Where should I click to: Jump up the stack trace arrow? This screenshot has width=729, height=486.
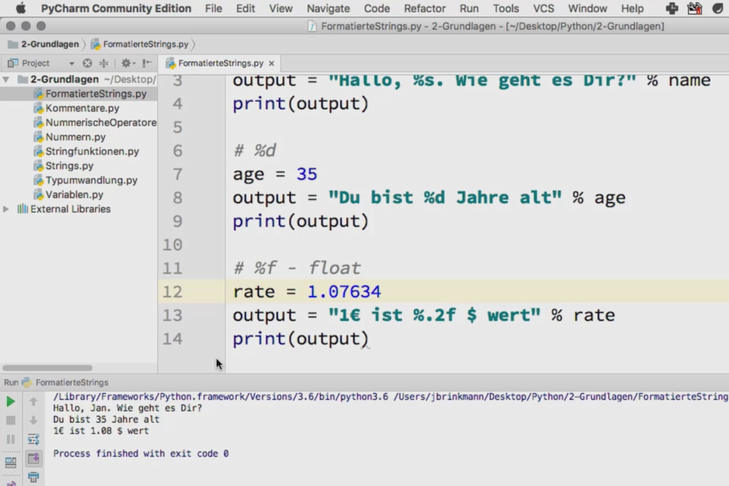(x=33, y=401)
